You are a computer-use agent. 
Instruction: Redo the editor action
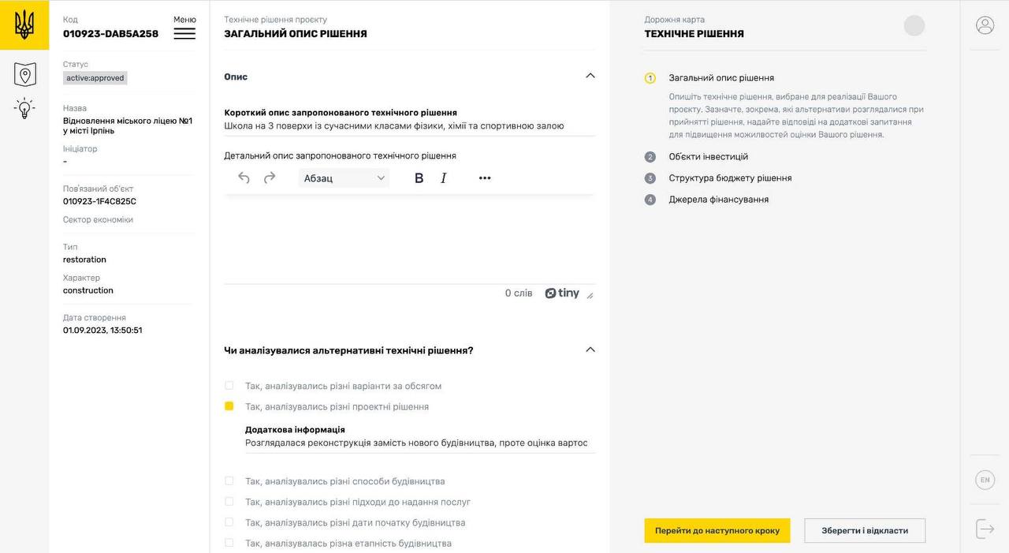click(270, 178)
